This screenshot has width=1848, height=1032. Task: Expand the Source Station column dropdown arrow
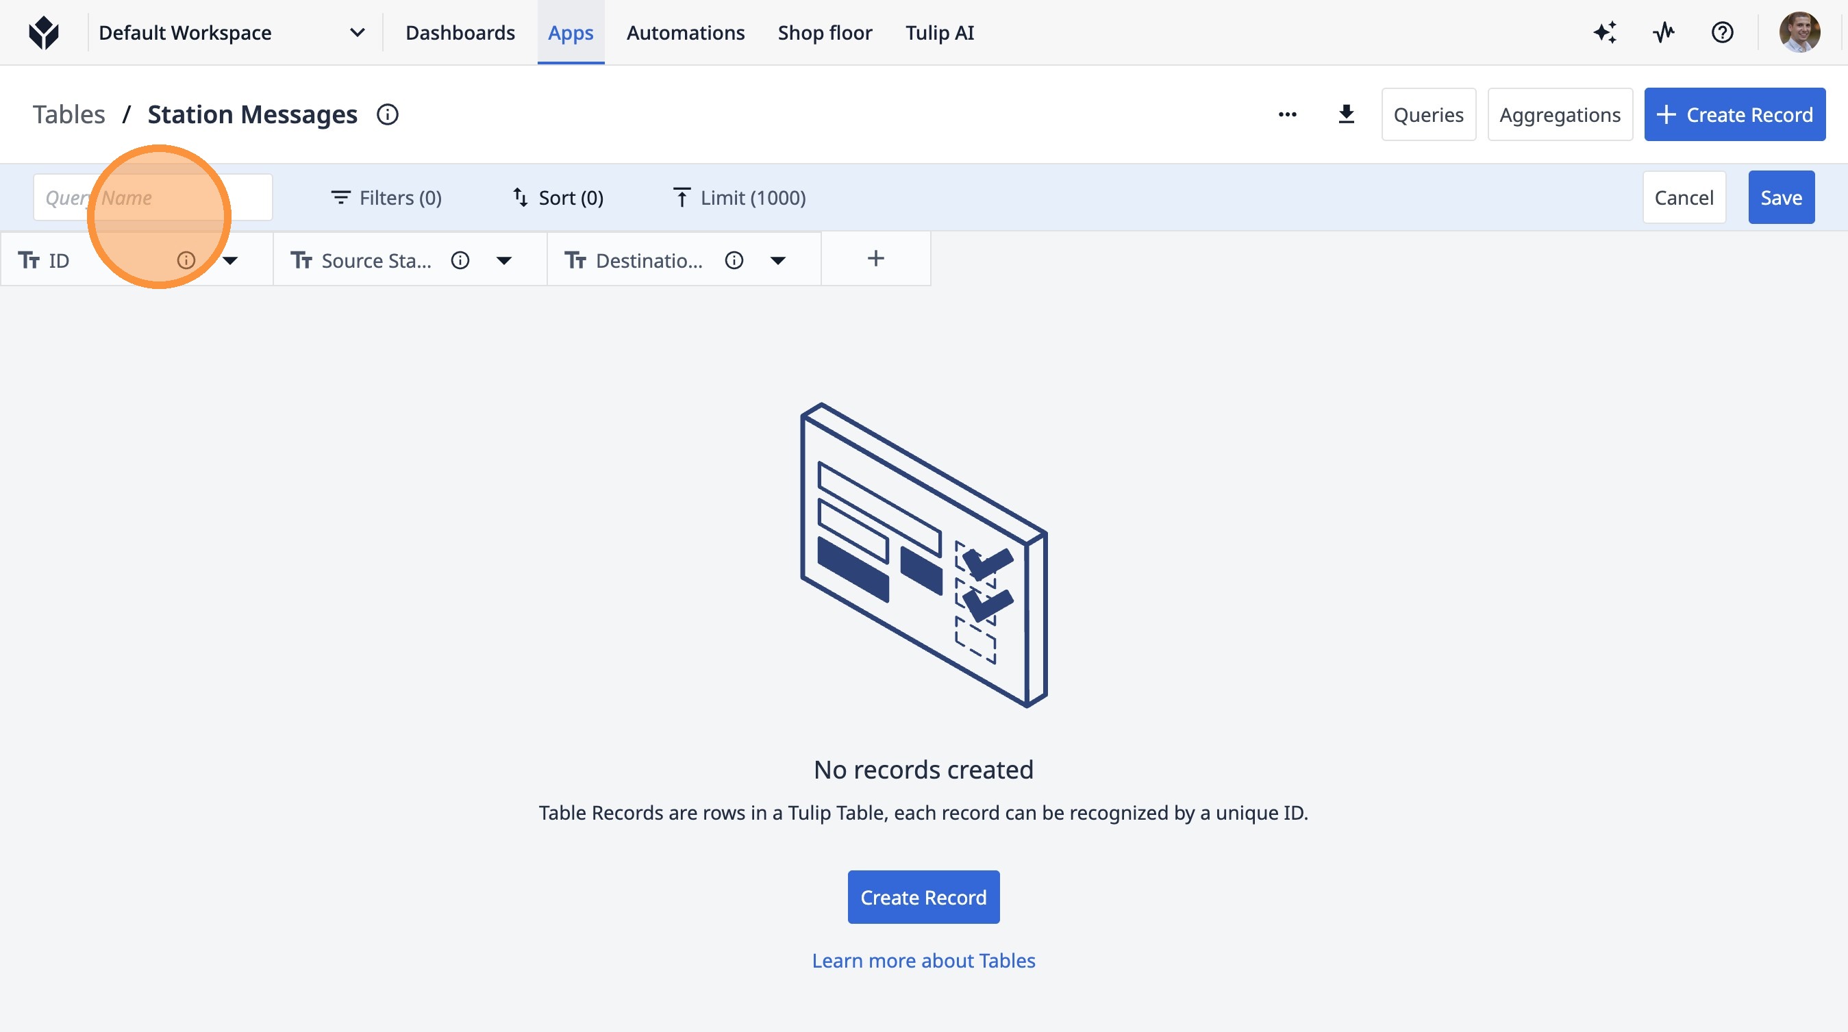tap(504, 260)
